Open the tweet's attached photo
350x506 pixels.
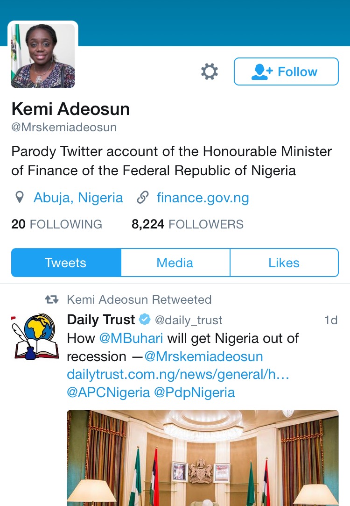point(203,458)
